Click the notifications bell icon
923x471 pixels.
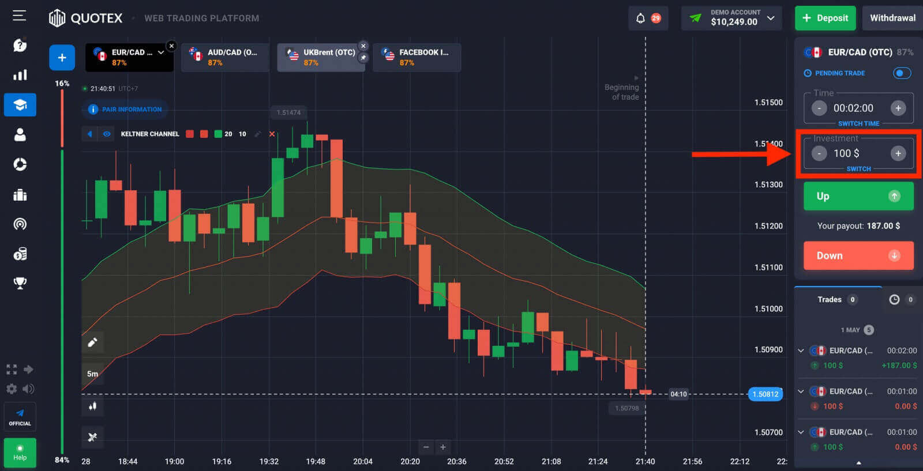640,18
